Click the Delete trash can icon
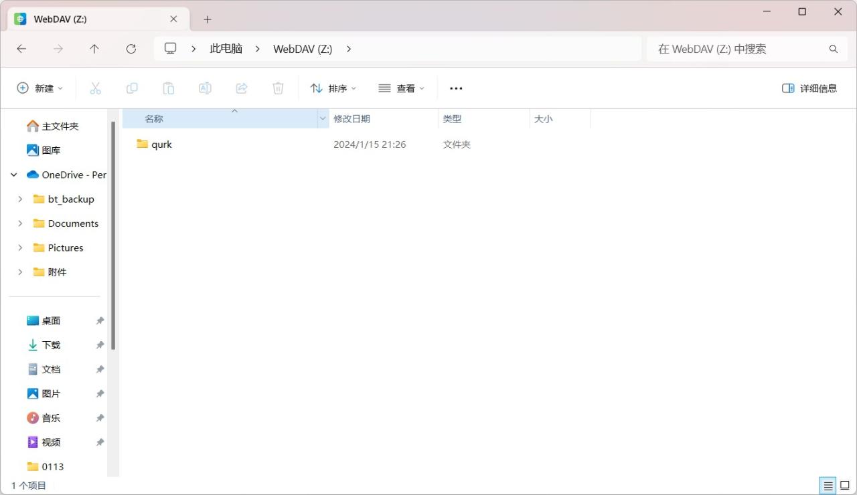This screenshot has height=495, width=857. coord(278,88)
